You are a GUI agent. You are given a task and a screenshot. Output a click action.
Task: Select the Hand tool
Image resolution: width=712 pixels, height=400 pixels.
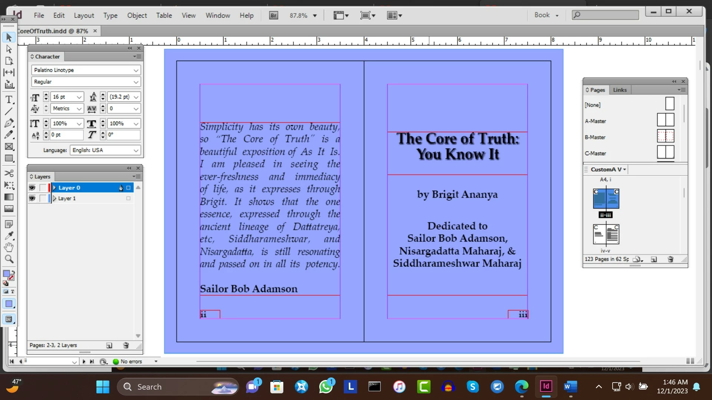point(9,247)
